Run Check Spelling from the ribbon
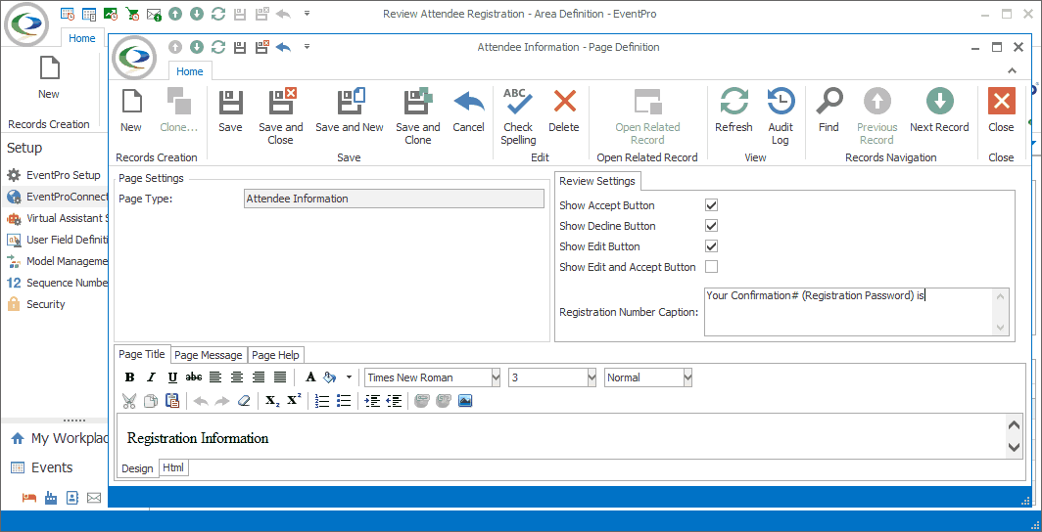 pyautogui.click(x=518, y=116)
